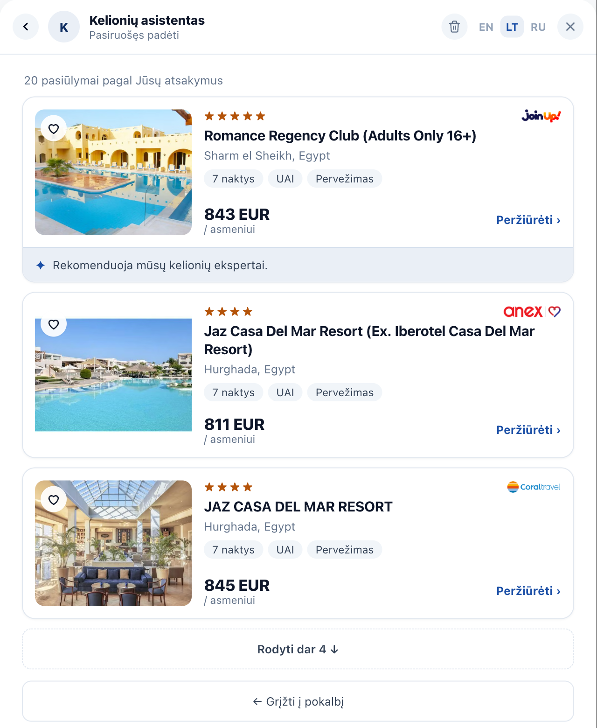Click the Anex tour operator logo
Screen dimensions: 597x728
tap(532, 311)
